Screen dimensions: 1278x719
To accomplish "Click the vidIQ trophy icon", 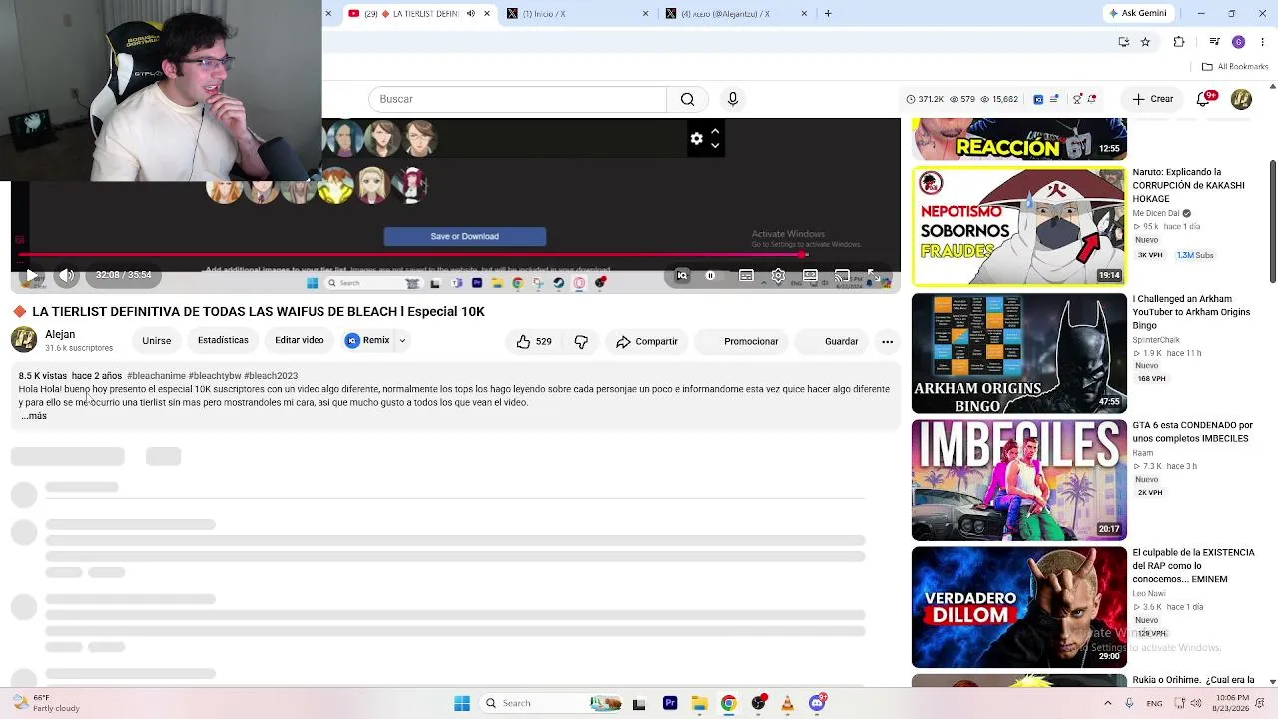I will [x=1077, y=99].
